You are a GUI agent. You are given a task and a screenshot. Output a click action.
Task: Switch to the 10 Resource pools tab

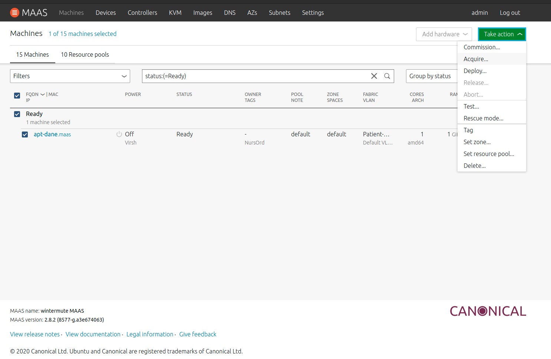click(x=85, y=54)
